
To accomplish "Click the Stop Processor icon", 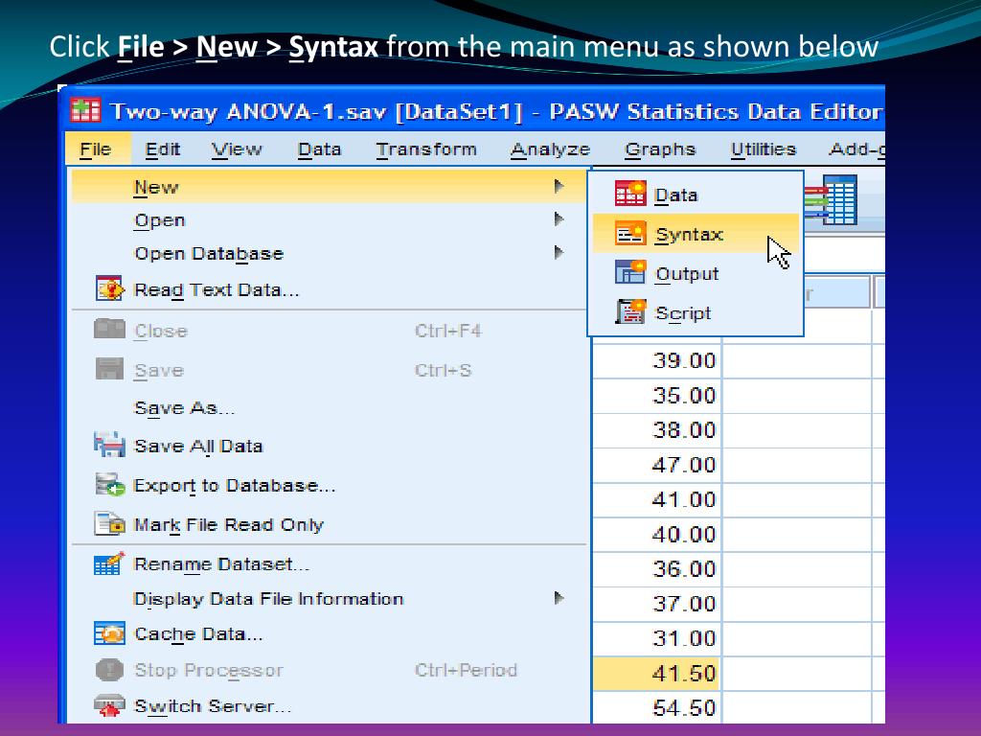I will coord(109,670).
